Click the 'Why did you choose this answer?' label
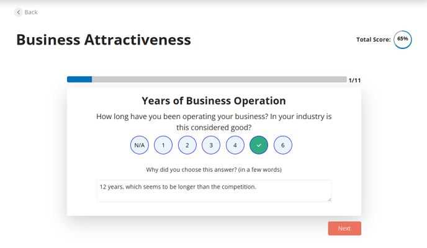427x248 pixels. click(213, 169)
